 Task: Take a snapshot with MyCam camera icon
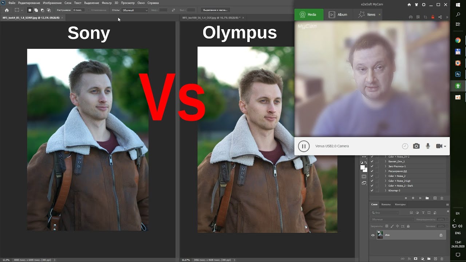pos(416,146)
